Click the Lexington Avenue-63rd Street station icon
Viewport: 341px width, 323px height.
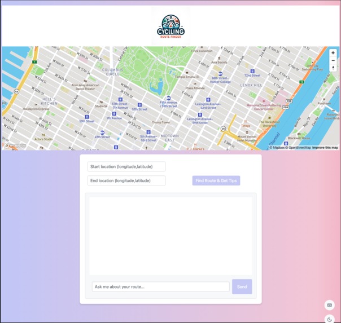[208, 100]
